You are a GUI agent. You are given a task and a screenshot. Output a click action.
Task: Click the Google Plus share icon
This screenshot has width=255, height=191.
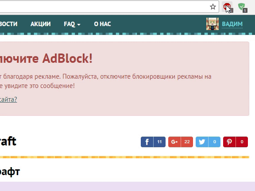pyautogui.click(x=174, y=142)
